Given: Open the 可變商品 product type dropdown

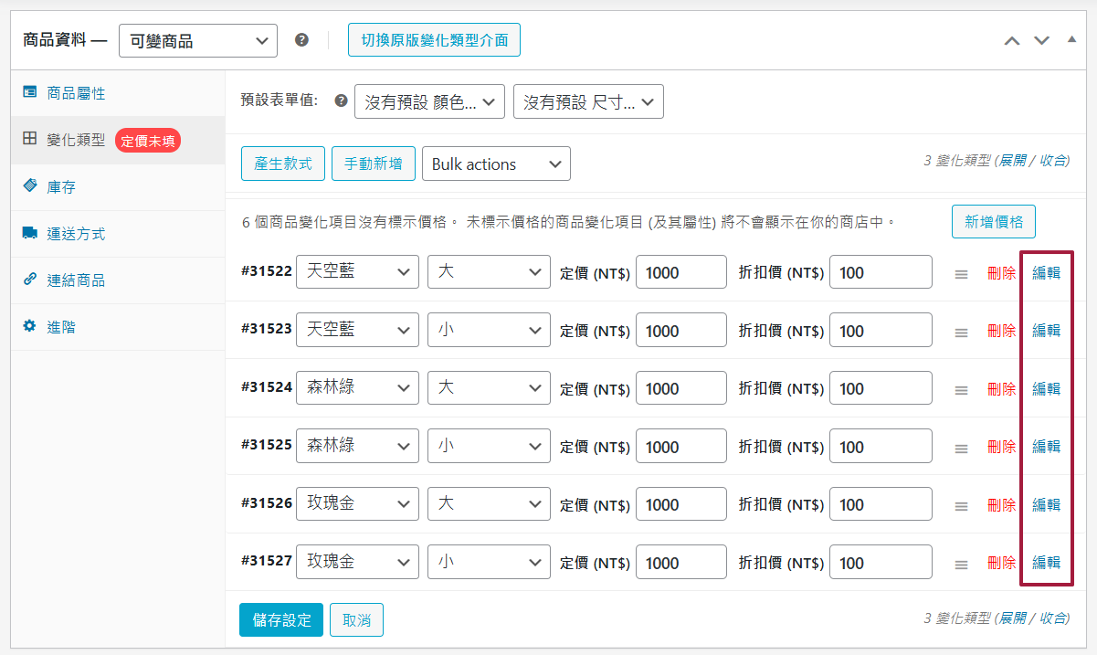Looking at the screenshot, I should coord(197,39).
